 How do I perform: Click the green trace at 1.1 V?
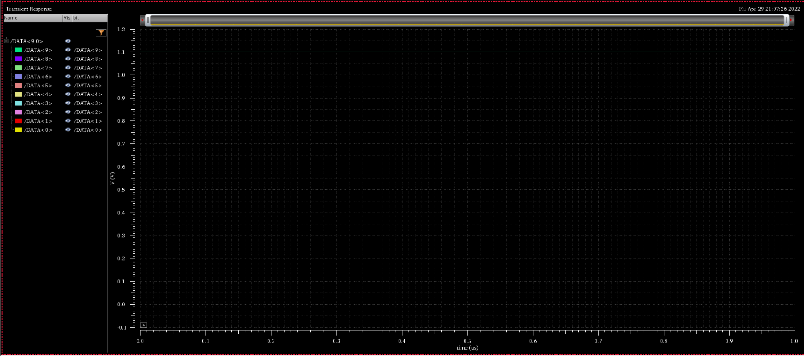tap(467, 52)
